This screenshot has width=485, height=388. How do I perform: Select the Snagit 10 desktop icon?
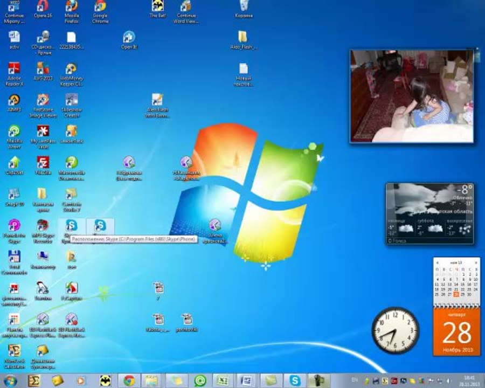14,197
